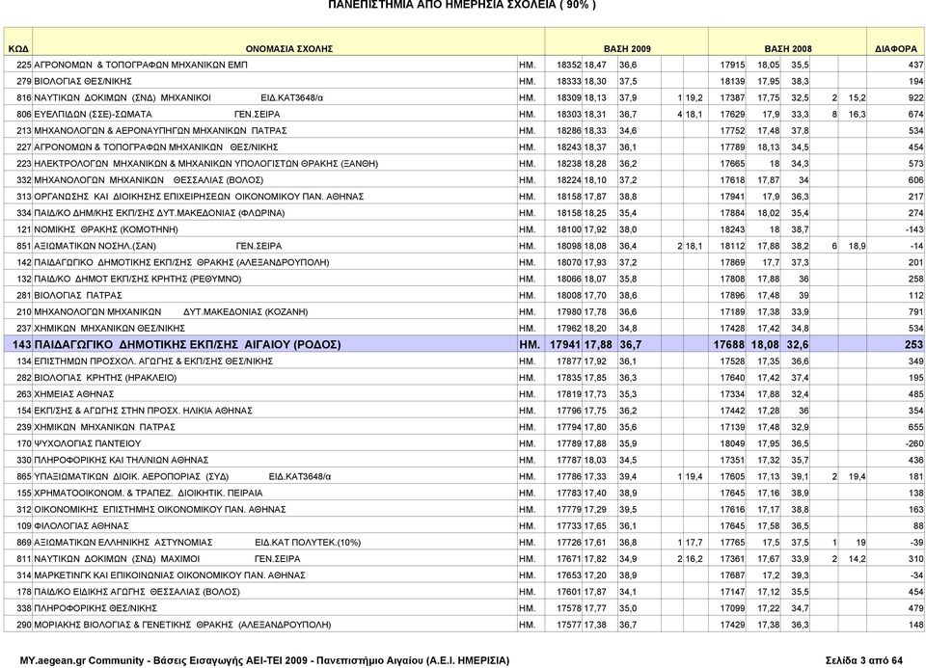The width and height of the screenshot is (926, 668).
Task: Select the 2009 base value 18243
Action: [x=569, y=147]
